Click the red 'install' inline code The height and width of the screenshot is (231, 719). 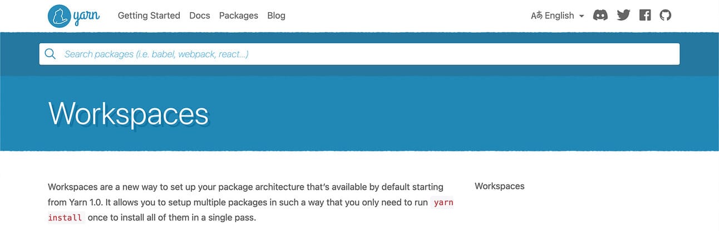[65, 218]
